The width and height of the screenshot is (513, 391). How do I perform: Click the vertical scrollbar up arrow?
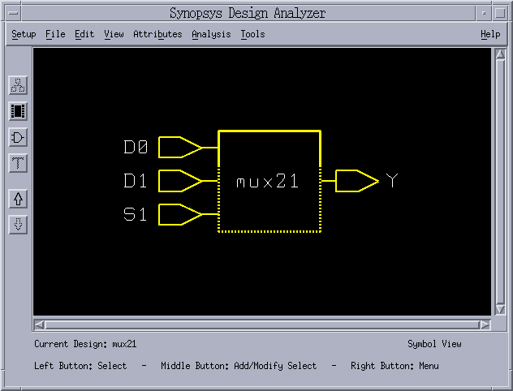500,54
